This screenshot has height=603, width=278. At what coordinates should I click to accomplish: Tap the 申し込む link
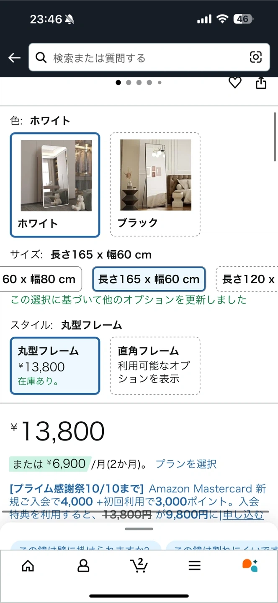click(x=243, y=515)
